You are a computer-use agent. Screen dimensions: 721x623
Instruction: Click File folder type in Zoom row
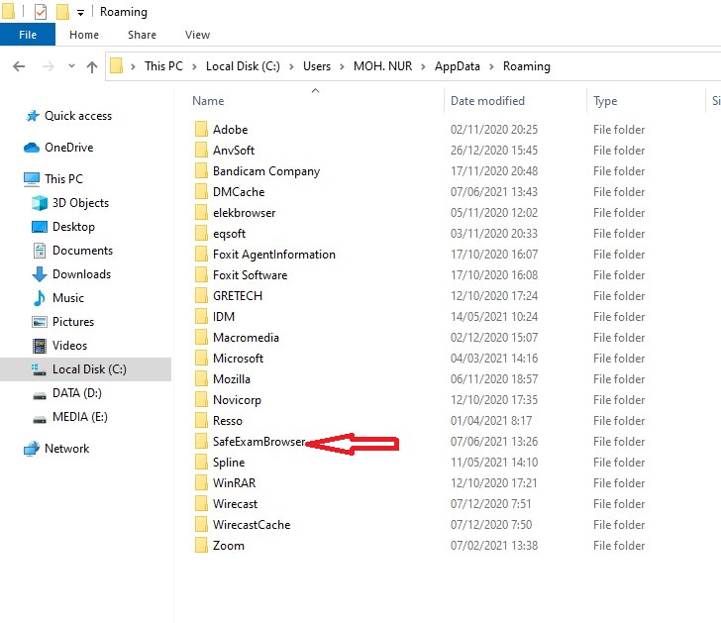coord(619,546)
